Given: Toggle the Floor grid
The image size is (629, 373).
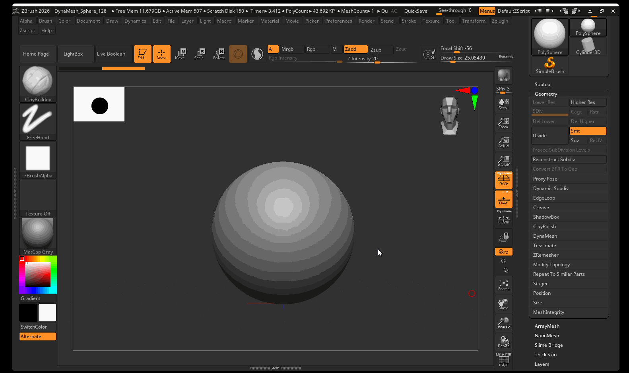Looking at the screenshot, I should [503, 199].
